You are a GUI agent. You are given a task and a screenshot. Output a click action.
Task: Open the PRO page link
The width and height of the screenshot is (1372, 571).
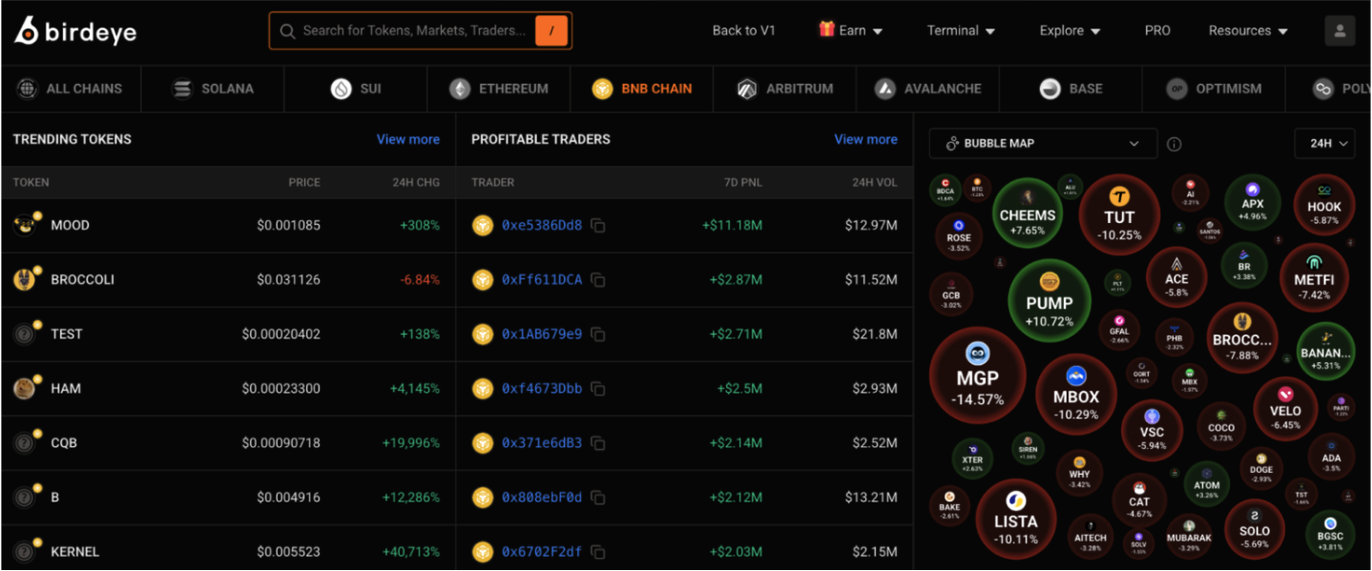pos(1157,31)
